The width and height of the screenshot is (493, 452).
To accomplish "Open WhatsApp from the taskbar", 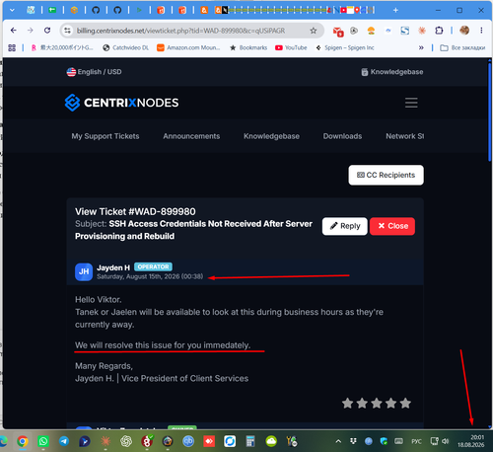I will pyautogui.click(x=43, y=441).
